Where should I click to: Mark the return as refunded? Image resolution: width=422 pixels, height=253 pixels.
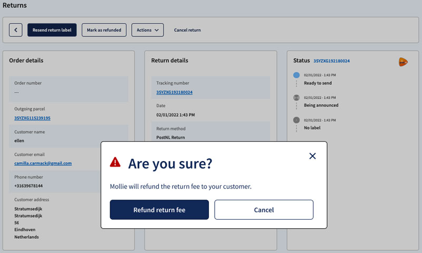[x=104, y=30]
